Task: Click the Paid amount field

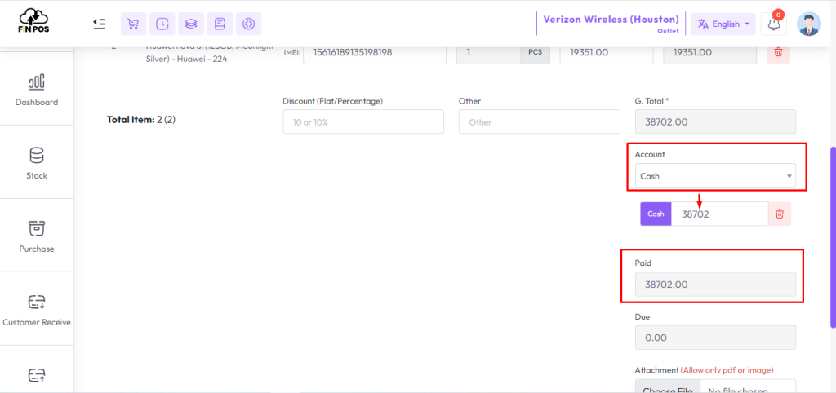Action: click(x=715, y=285)
